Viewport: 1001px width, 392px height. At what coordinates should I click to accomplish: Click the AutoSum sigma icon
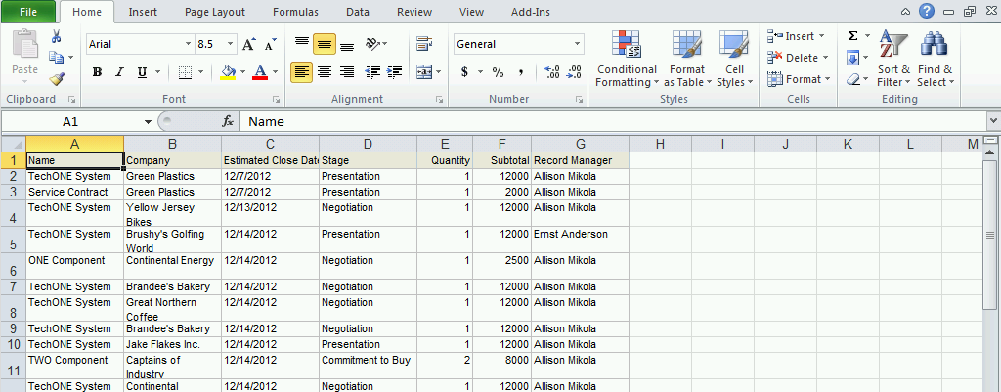[x=852, y=36]
